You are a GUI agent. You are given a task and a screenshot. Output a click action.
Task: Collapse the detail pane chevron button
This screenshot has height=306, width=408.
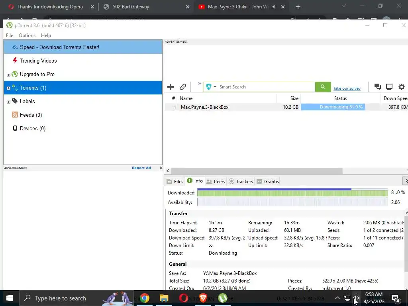tap(405, 180)
